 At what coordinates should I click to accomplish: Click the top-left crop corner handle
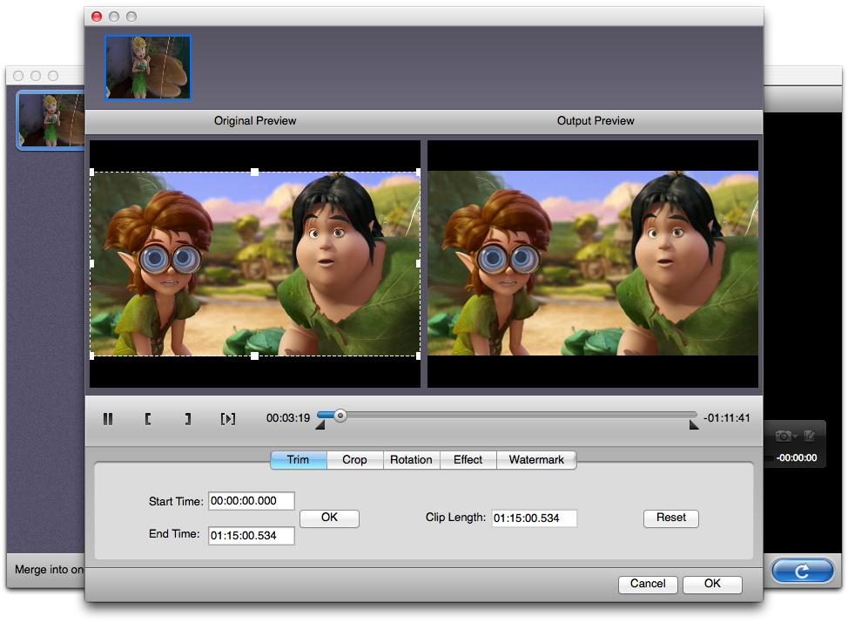[92, 173]
